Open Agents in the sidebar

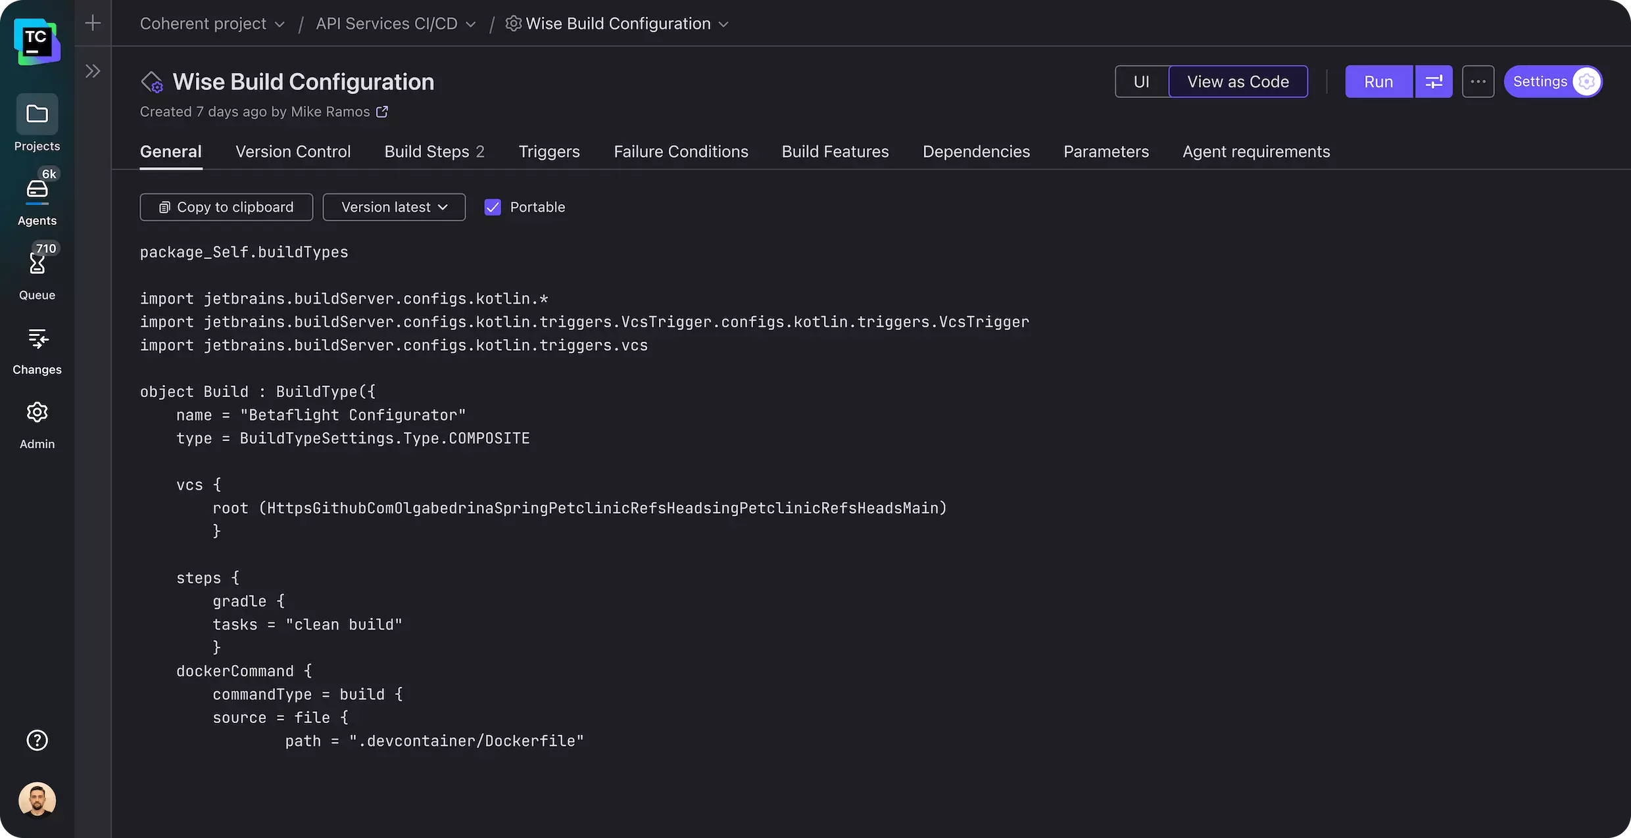pyautogui.click(x=37, y=198)
